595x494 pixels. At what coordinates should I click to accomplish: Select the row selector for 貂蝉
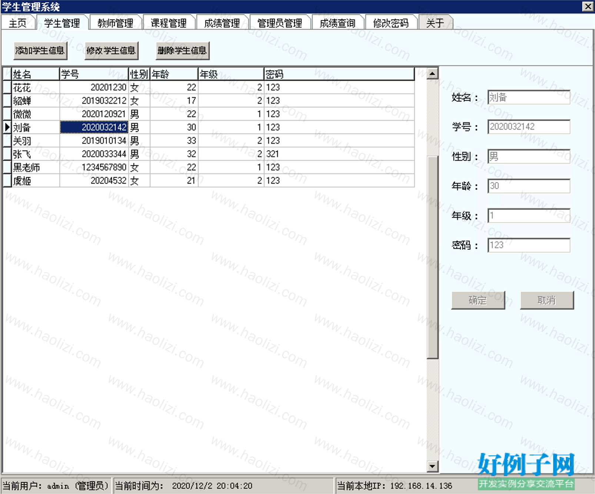coord(7,101)
